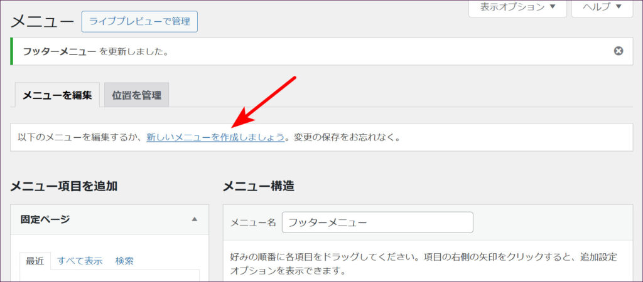
Task: Click the bold フッターメニュー text in the notice
Action: pos(60,51)
